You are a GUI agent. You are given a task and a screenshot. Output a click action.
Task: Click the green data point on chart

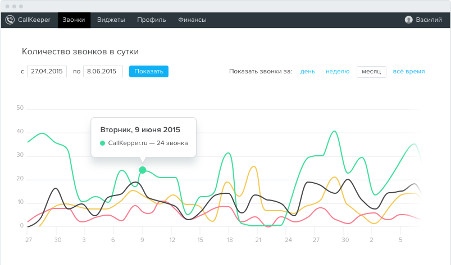coord(142,170)
